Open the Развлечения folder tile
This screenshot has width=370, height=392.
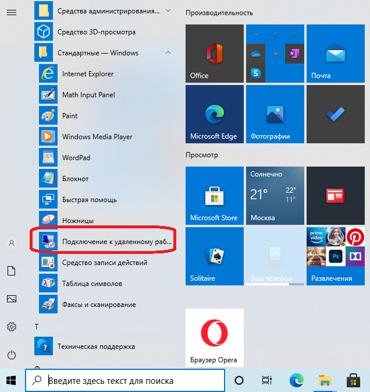click(x=336, y=256)
